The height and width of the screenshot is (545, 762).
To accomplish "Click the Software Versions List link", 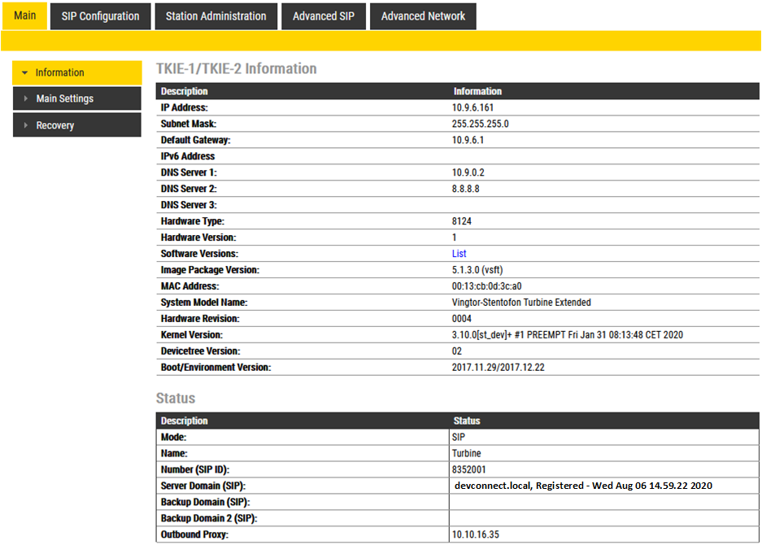I will click(x=459, y=254).
